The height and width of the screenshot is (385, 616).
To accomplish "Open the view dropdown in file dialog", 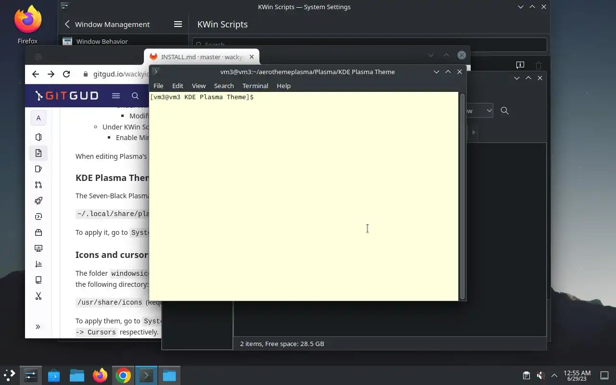I will (x=479, y=111).
